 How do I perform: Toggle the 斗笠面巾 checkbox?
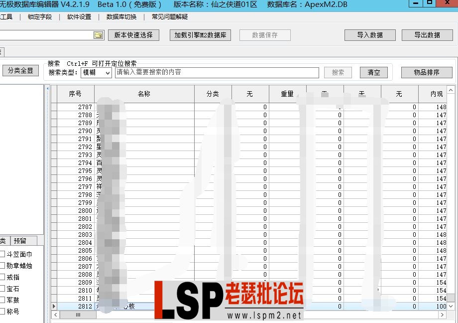(x=2, y=254)
